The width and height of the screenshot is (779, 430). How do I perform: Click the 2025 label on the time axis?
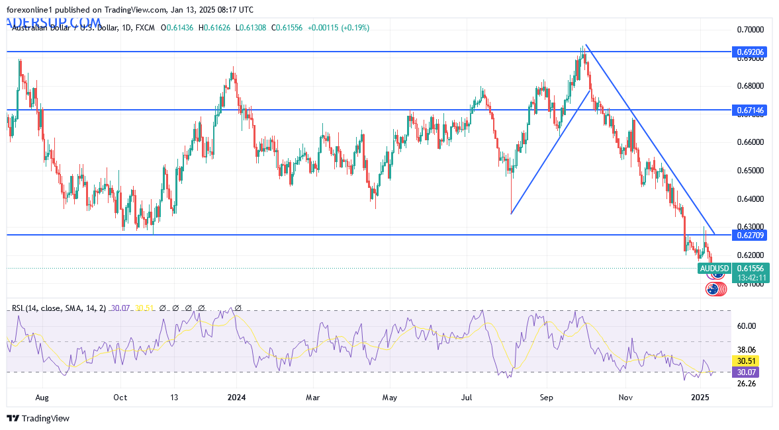click(x=700, y=398)
